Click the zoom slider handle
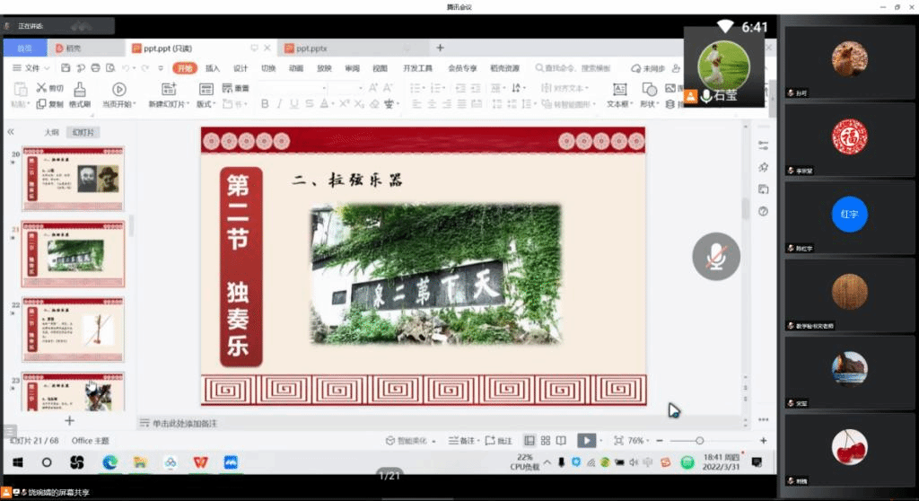The height and width of the screenshot is (501, 919). tap(699, 441)
